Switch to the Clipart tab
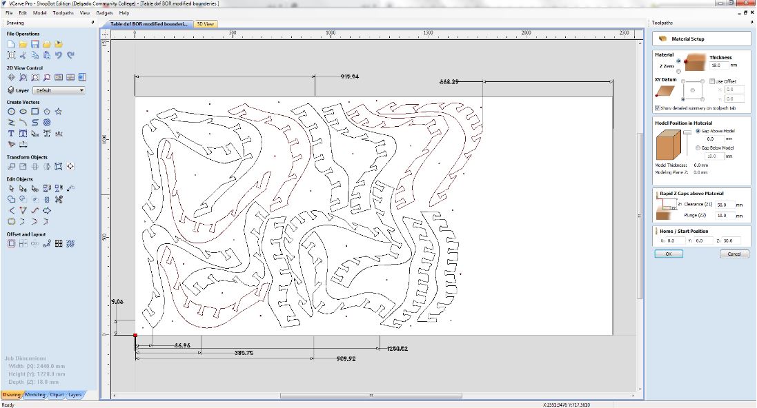Image resolution: width=757 pixels, height=408 pixels. click(x=57, y=394)
